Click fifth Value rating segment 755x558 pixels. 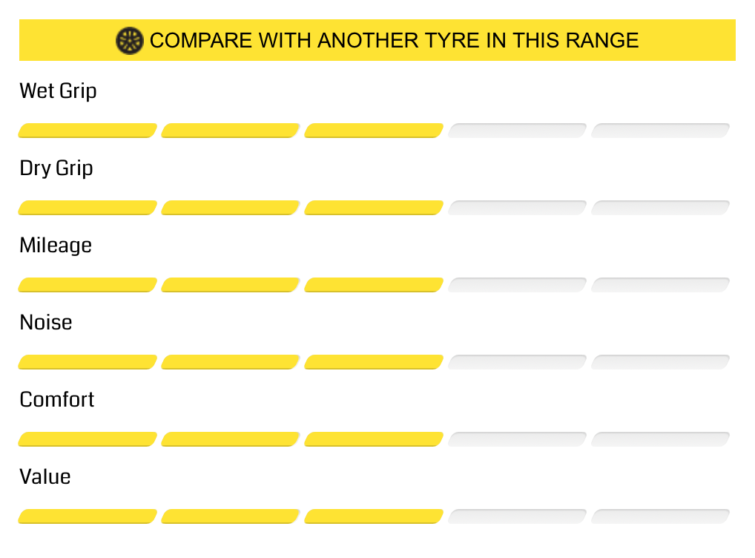[x=660, y=516]
